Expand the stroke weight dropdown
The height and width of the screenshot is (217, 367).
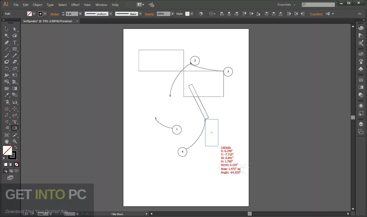(80, 14)
